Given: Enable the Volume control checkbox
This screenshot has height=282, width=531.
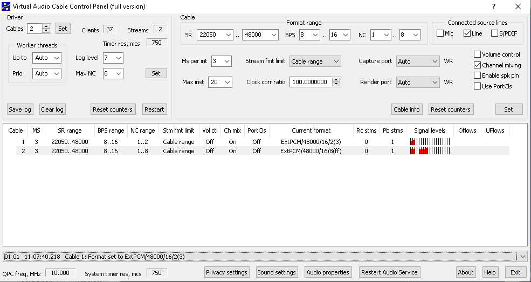Looking at the screenshot, I should point(477,54).
